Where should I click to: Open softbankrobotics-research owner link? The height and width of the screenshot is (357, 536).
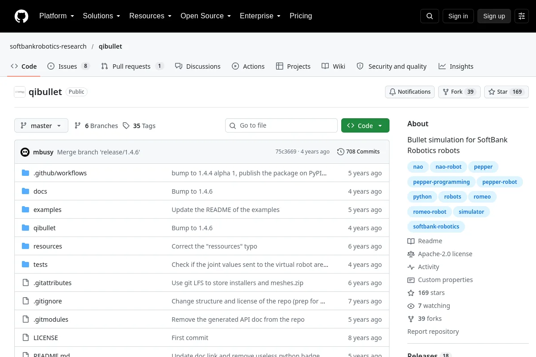click(48, 46)
